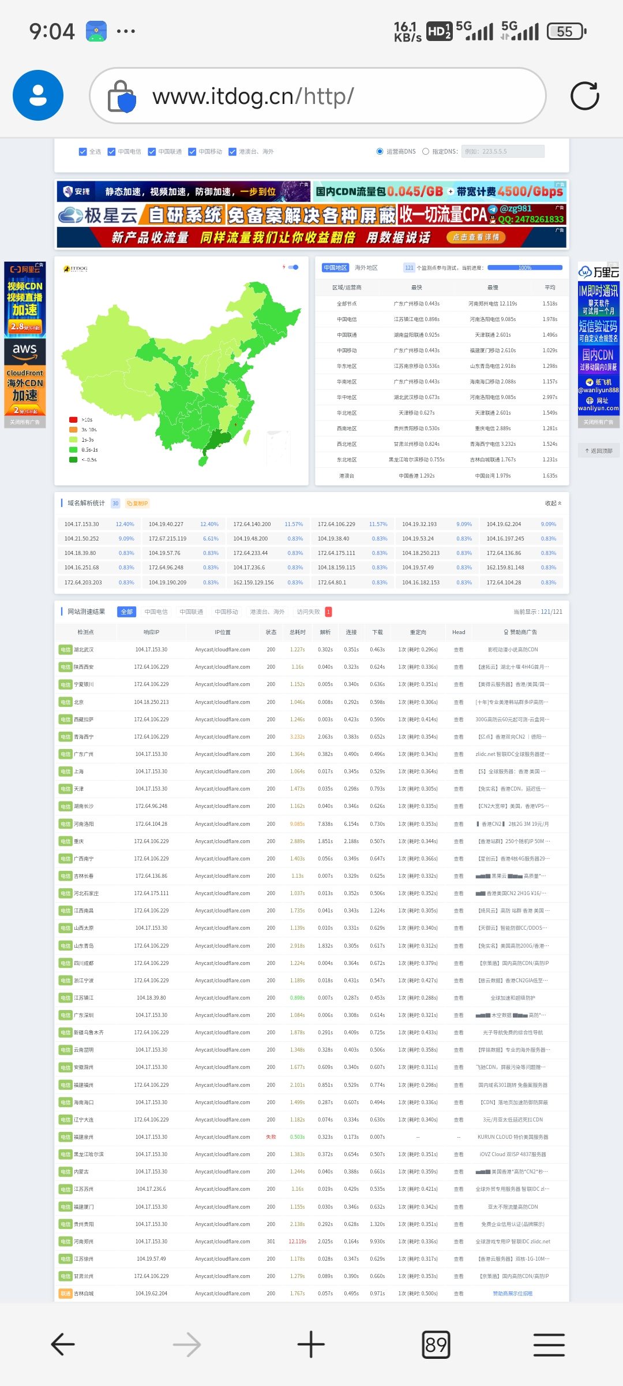Click the 电信 tag icon beside 北京
623x1386 pixels.
coord(65,702)
